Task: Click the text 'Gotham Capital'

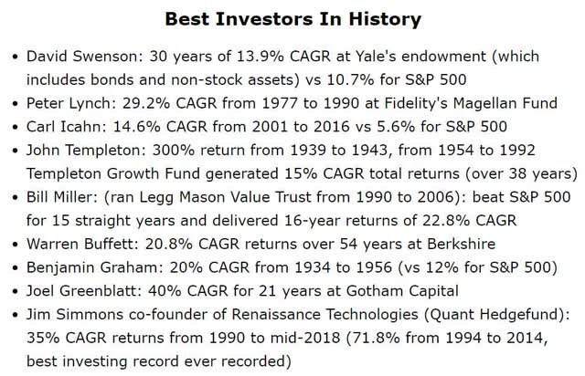Action: click(x=402, y=291)
